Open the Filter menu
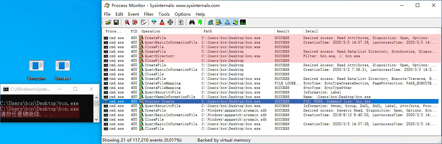The height and width of the screenshot is (144, 442). click(x=149, y=14)
